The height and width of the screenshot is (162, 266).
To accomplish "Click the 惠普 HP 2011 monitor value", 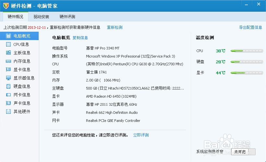I will pos(112,104).
